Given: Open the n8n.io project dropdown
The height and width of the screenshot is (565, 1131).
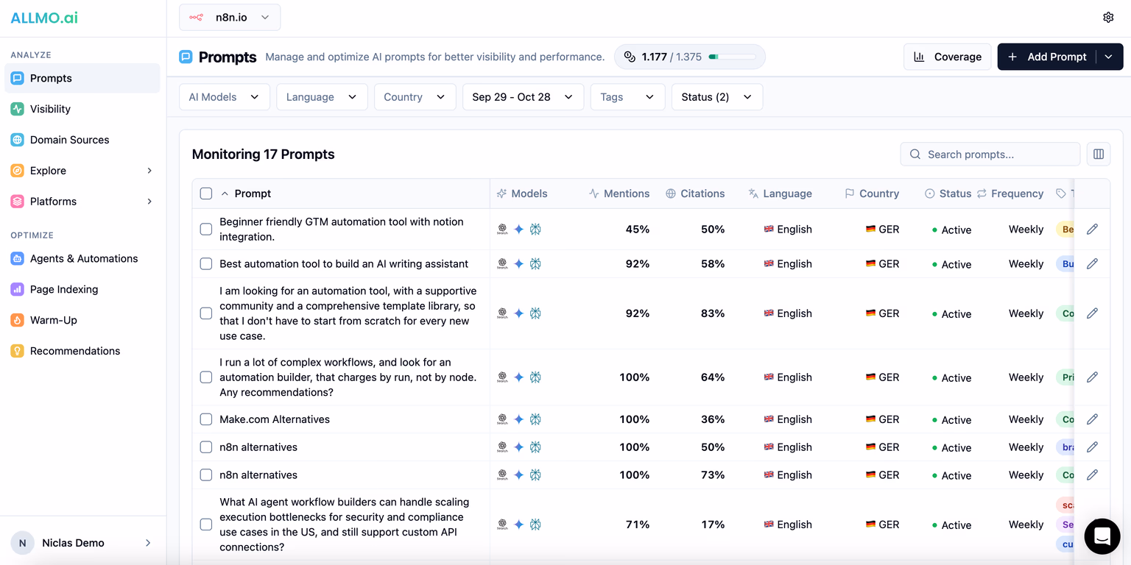Looking at the screenshot, I should (230, 18).
